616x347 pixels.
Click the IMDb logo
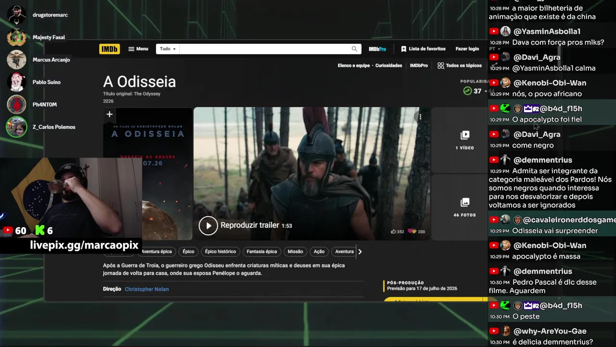pyautogui.click(x=109, y=49)
